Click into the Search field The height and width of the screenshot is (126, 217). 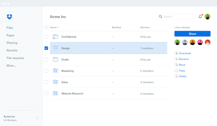tap(178, 17)
